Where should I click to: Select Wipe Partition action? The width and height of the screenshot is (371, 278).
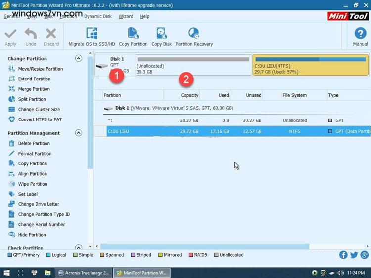coord(33,184)
